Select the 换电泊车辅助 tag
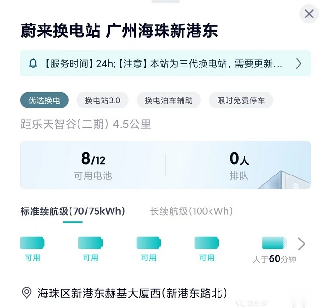Image resolution: width=331 pixels, height=308 pixels. tap(168, 100)
